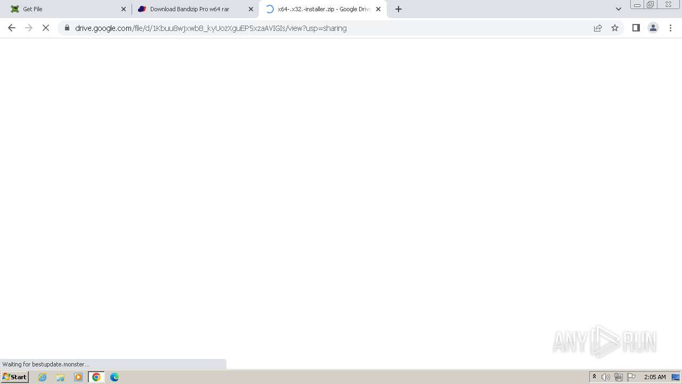Launch Microsoft Edge from taskbar
This screenshot has height=384, width=682.
115,377
